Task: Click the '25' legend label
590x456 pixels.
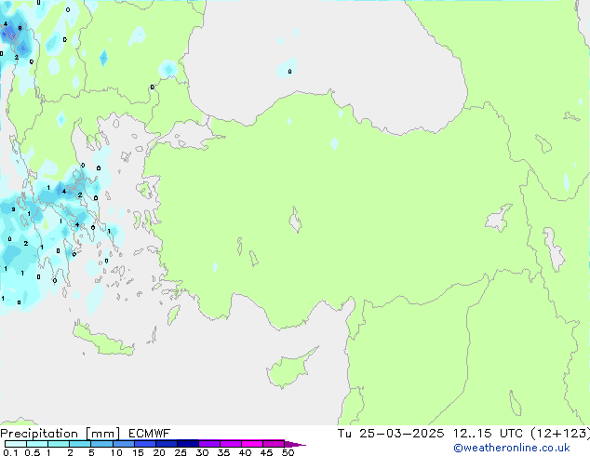Action: coord(181,452)
